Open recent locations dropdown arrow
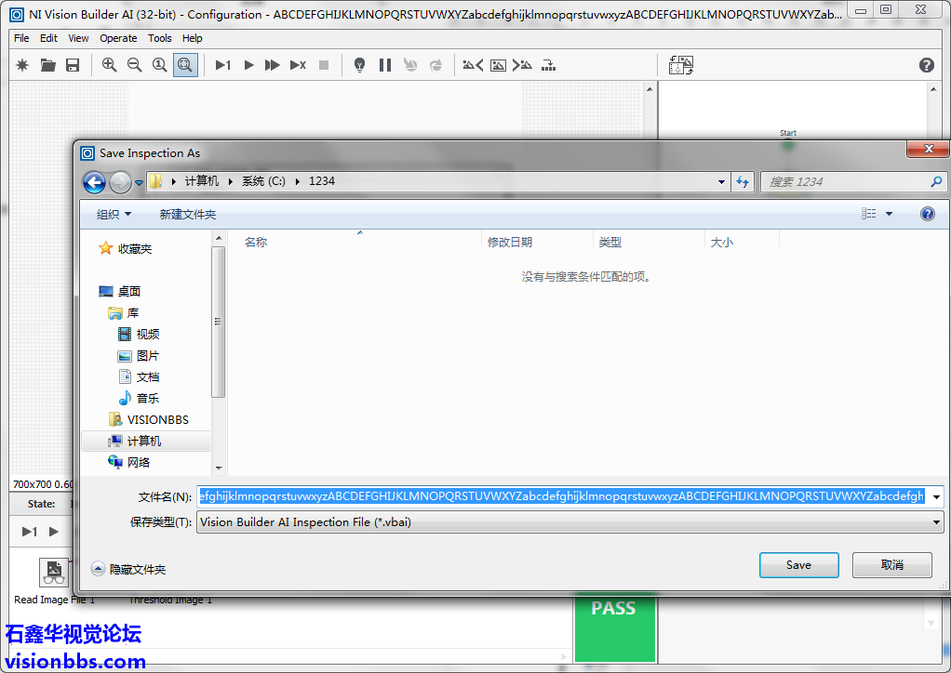Image resolution: width=951 pixels, height=673 pixels. pyautogui.click(x=139, y=182)
